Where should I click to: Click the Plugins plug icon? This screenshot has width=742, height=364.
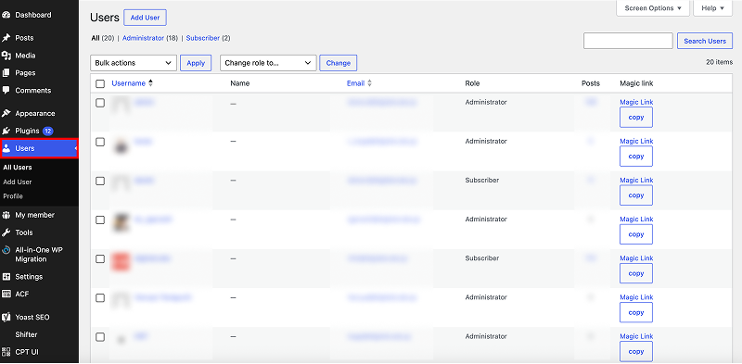[6, 131]
